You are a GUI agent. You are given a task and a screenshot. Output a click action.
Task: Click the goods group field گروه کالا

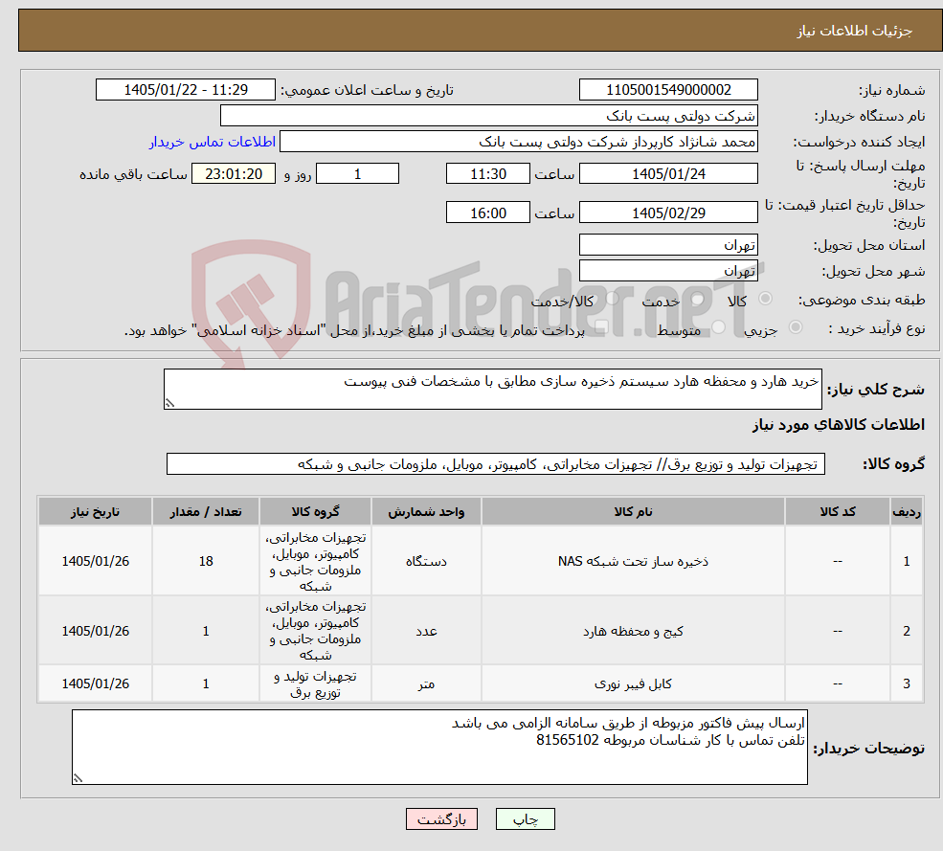496,464
